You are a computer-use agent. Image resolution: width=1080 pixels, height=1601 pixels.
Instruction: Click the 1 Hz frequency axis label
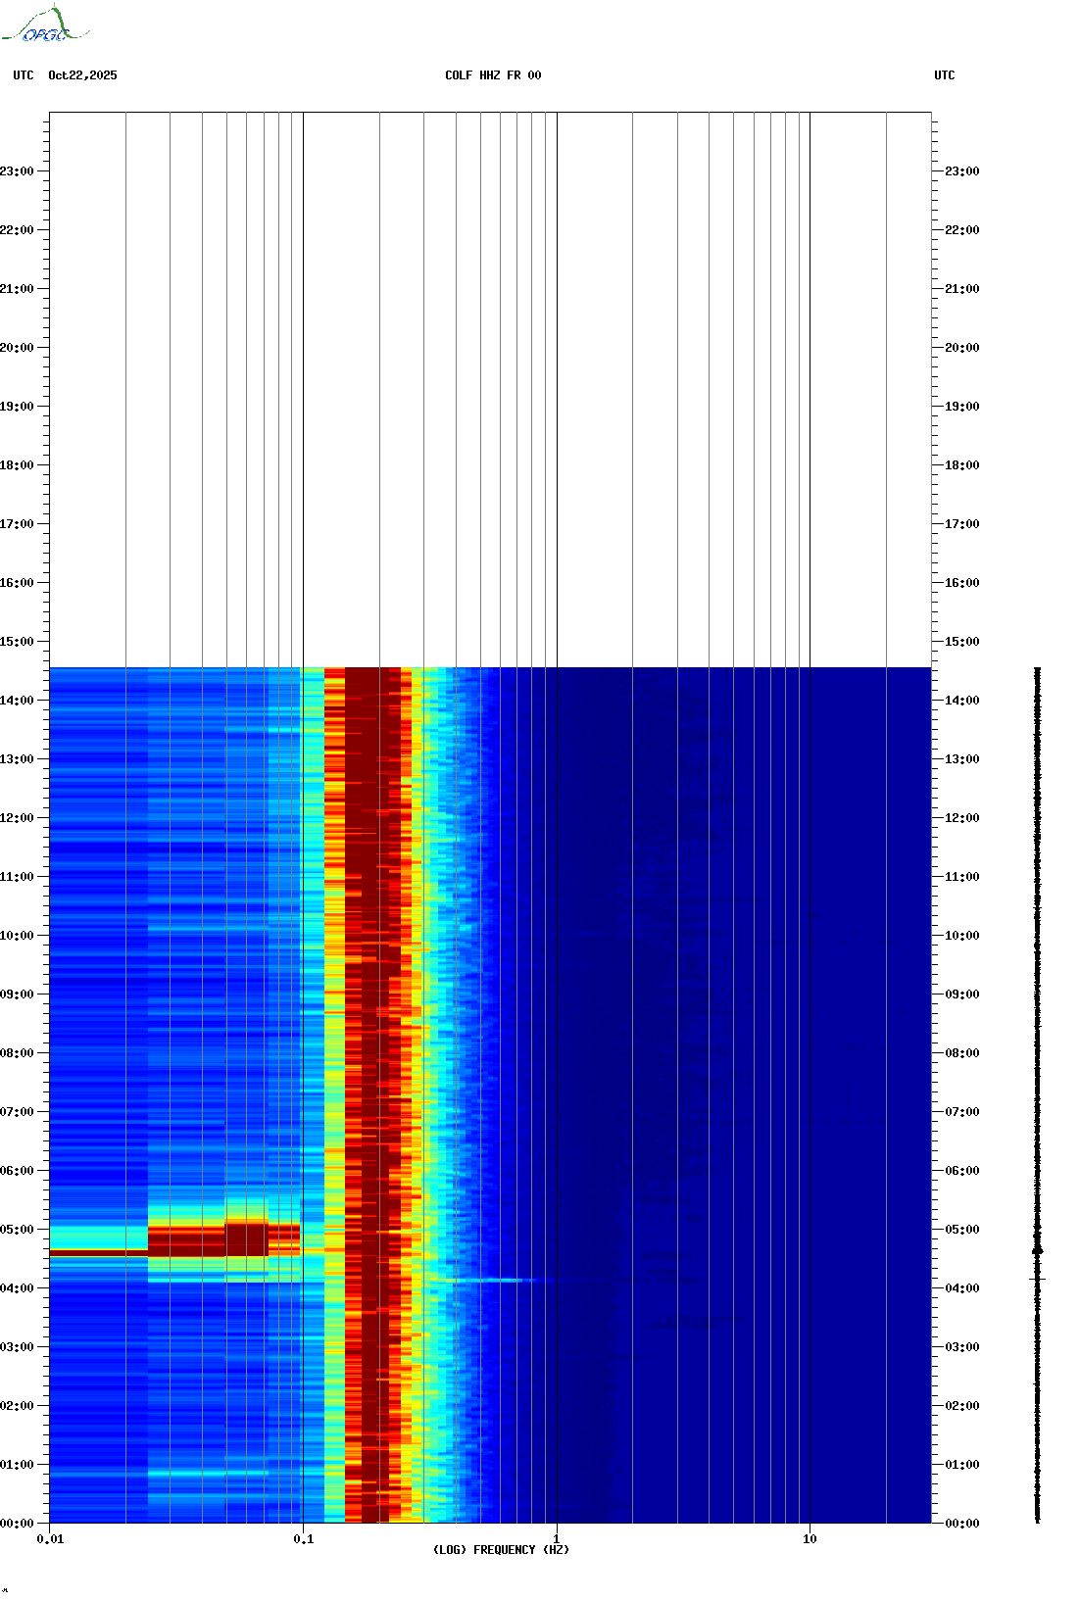click(x=557, y=1539)
